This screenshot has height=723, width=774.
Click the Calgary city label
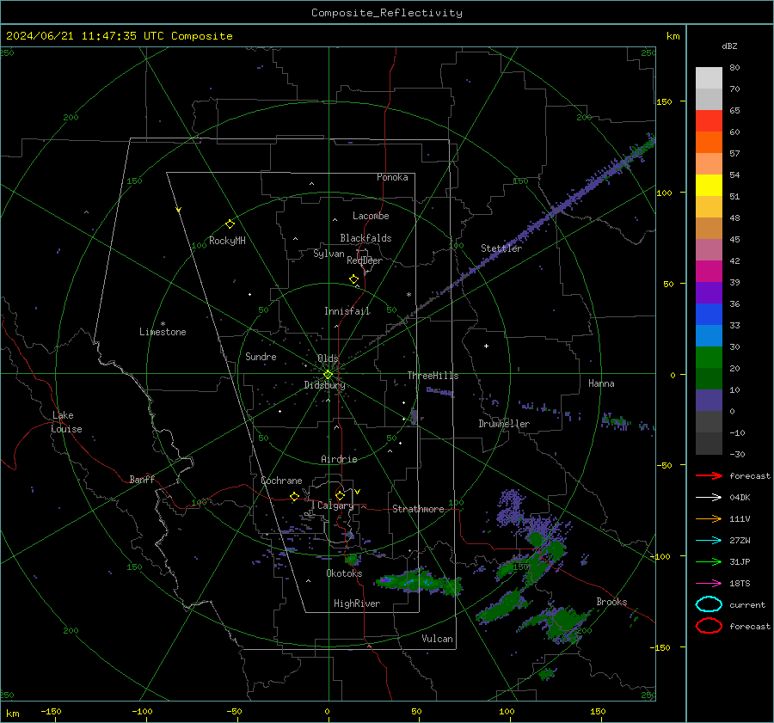click(x=335, y=505)
